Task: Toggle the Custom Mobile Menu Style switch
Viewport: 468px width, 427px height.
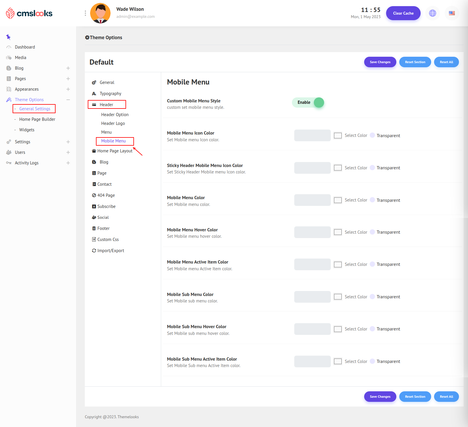Action: 308,102
